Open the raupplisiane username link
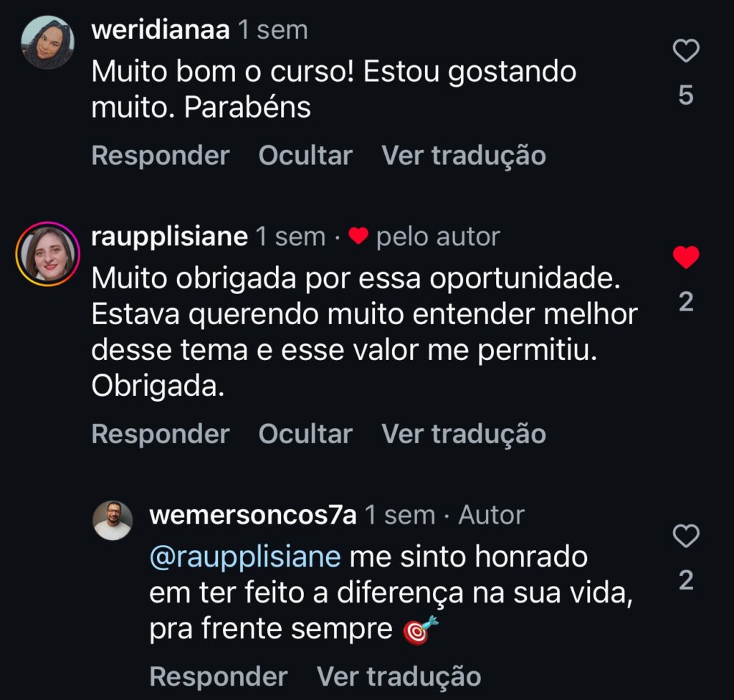Viewport: 734px width, 700px height. pos(169,237)
